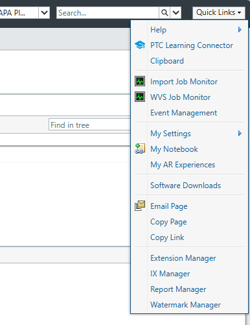Open Extension Manager
250x325 pixels.
(x=183, y=258)
